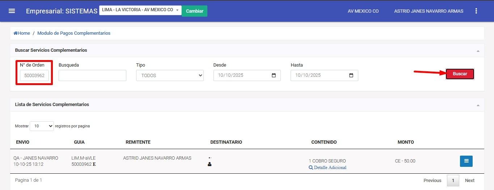Click the red Buscar button
The width and height of the screenshot is (494, 190).
pyautogui.click(x=460, y=74)
